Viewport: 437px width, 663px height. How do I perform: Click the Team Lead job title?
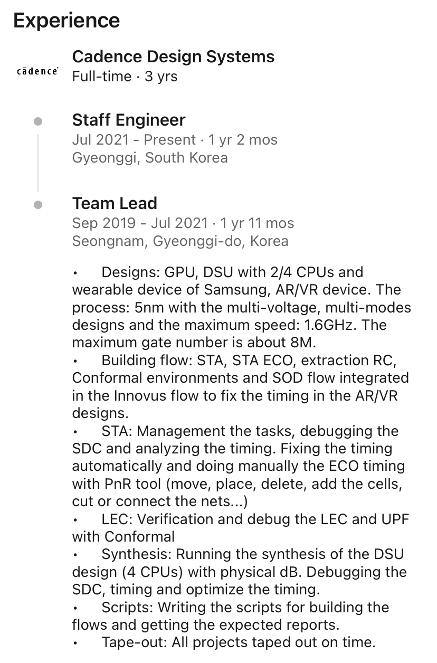click(115, 203)
